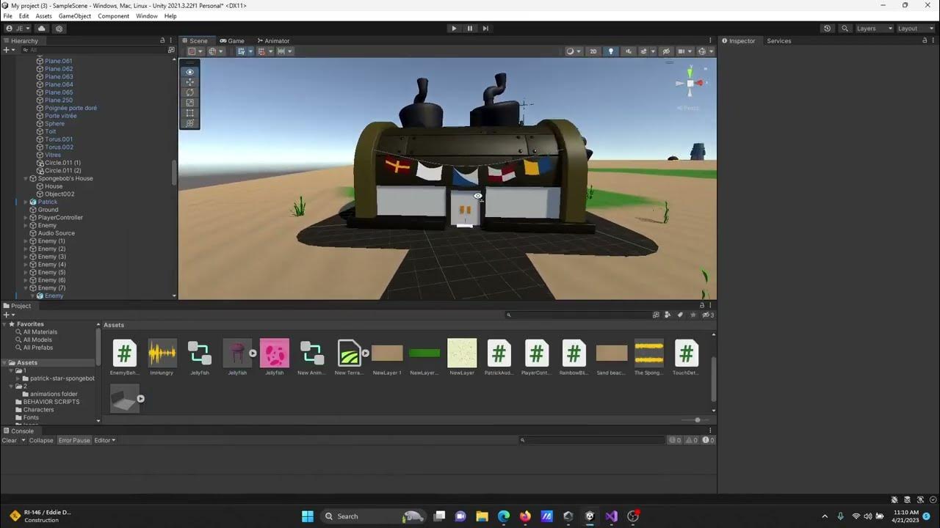Select the New Terrain asset

pyautogui.click(x=350, y=357)
